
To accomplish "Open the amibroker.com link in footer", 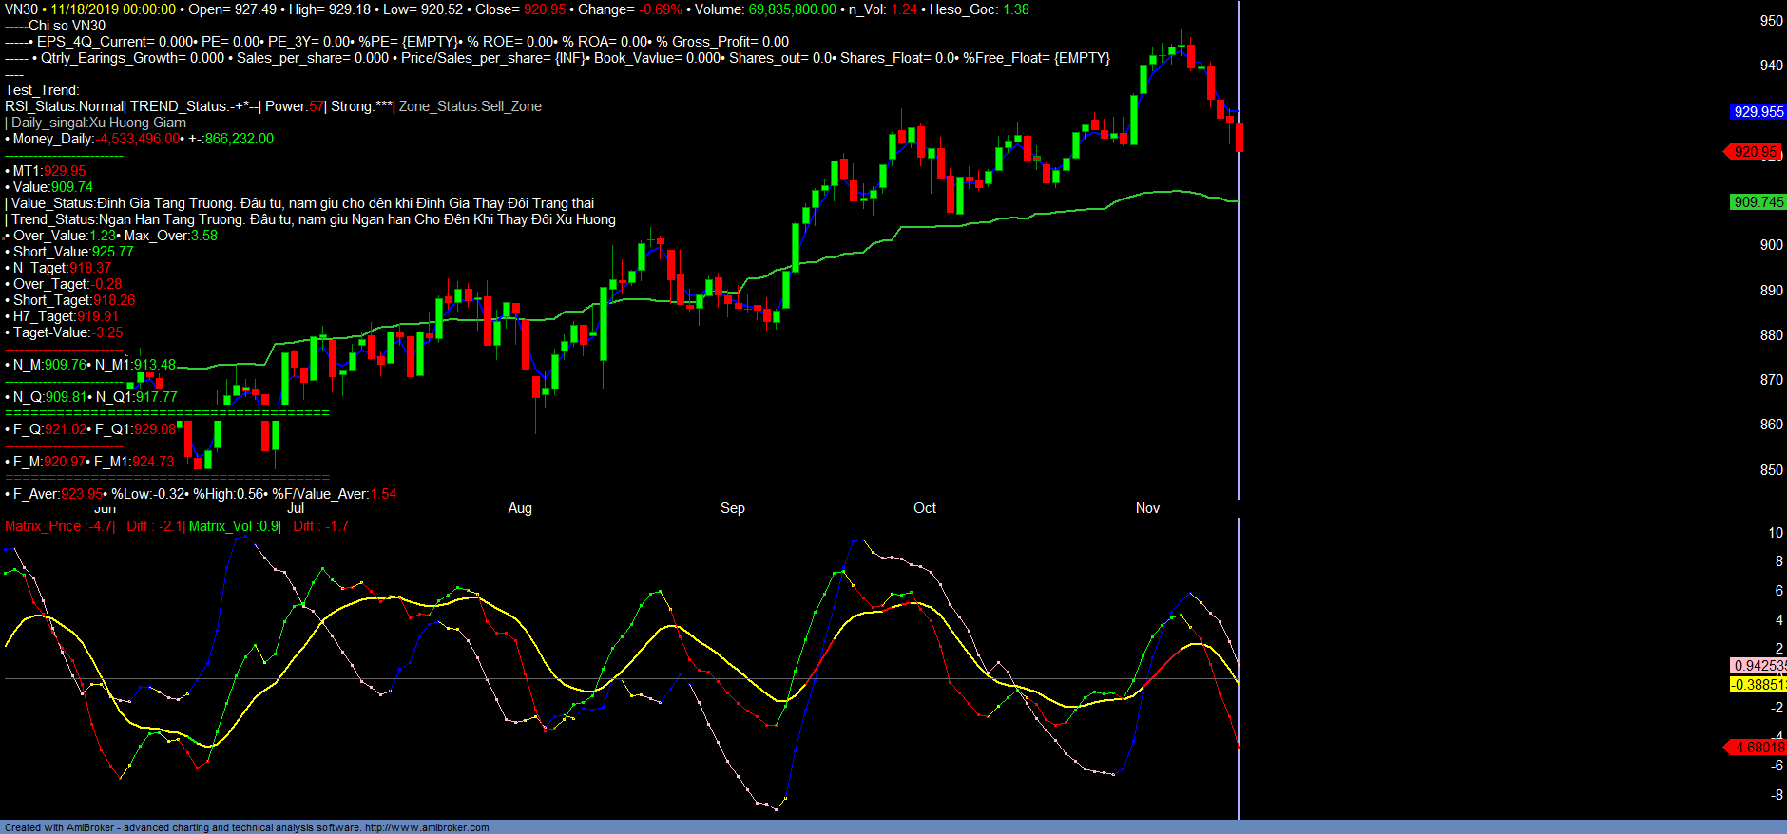I will coord(427,827).
